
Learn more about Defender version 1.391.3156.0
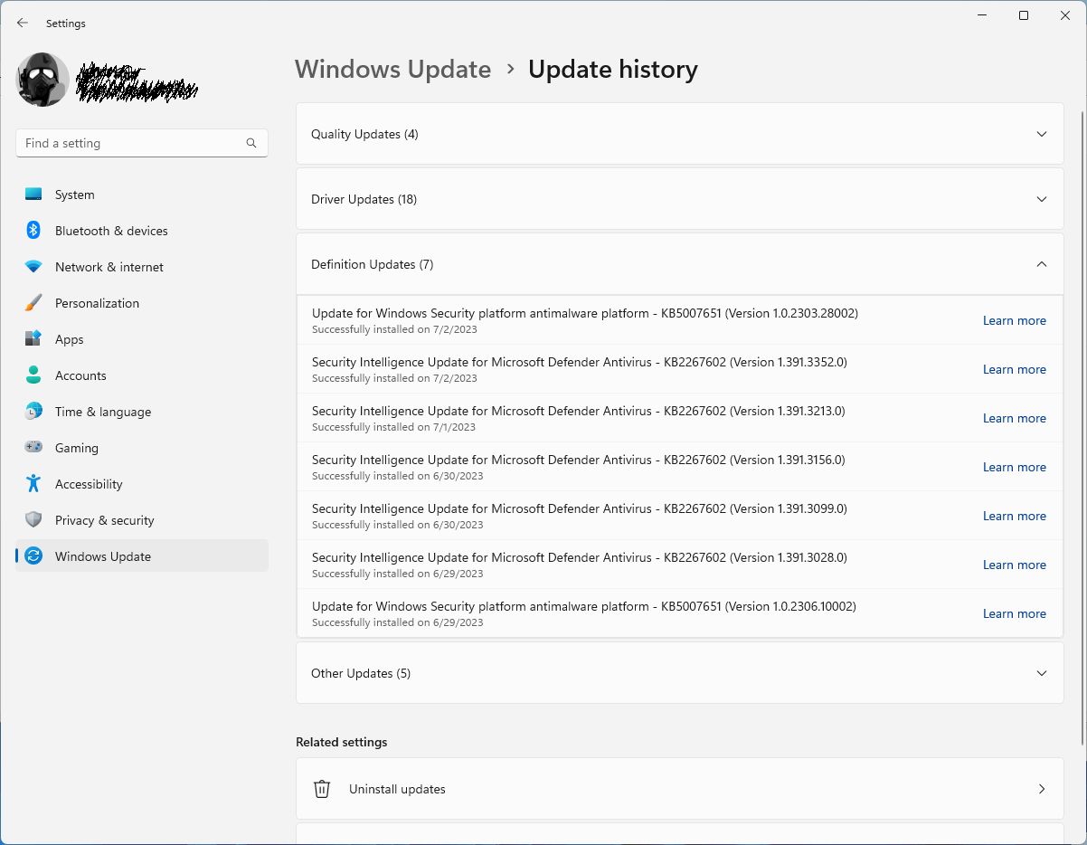pyautogui.click(x=1015, y=467)
